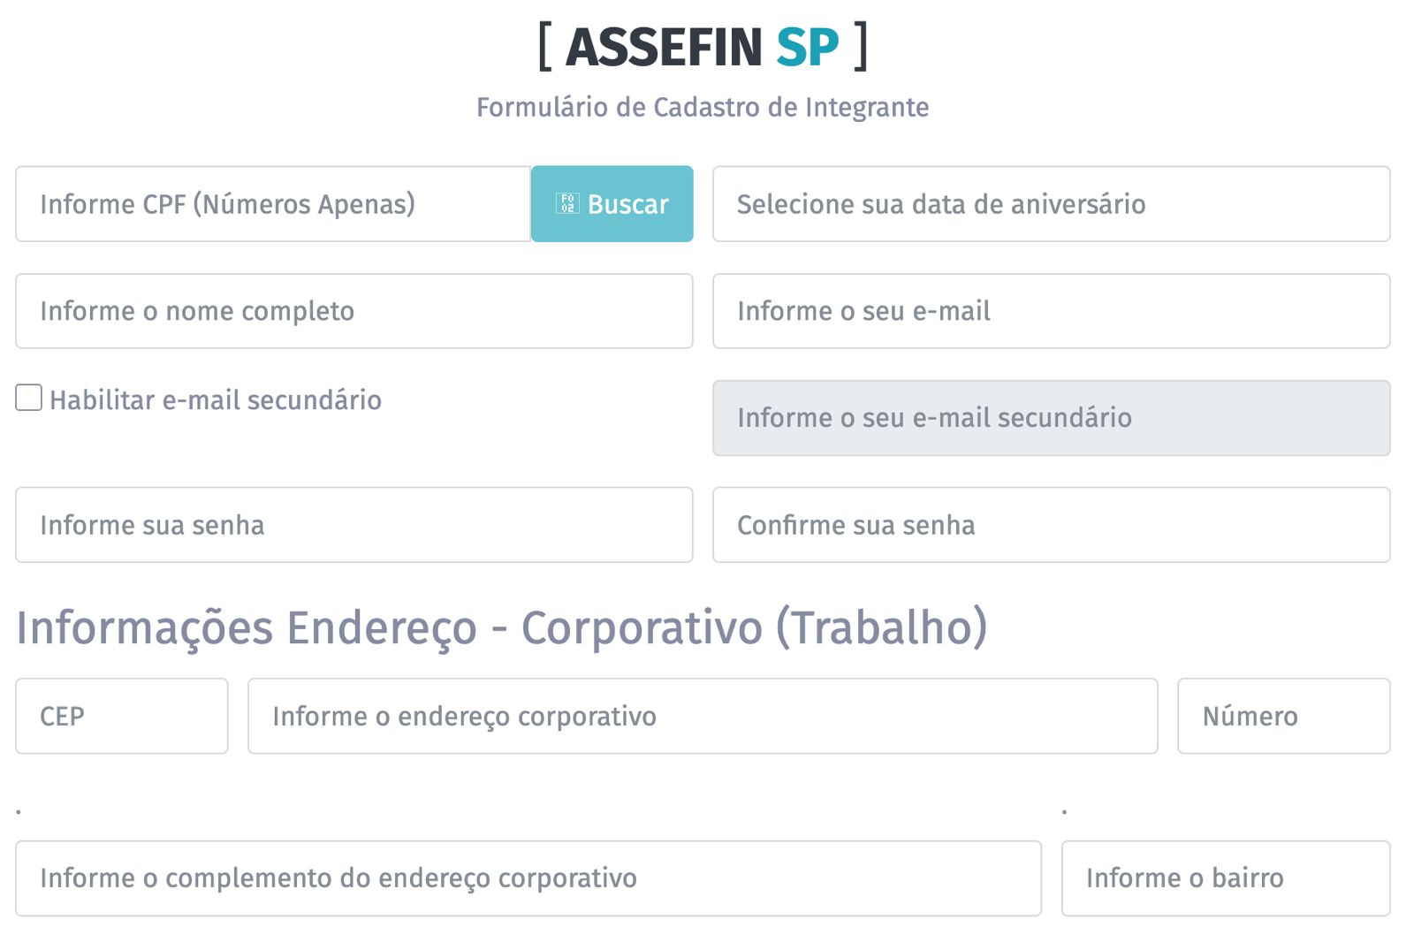
Task: Click the ASSEFIN SP logo
Action: (703, 47)
